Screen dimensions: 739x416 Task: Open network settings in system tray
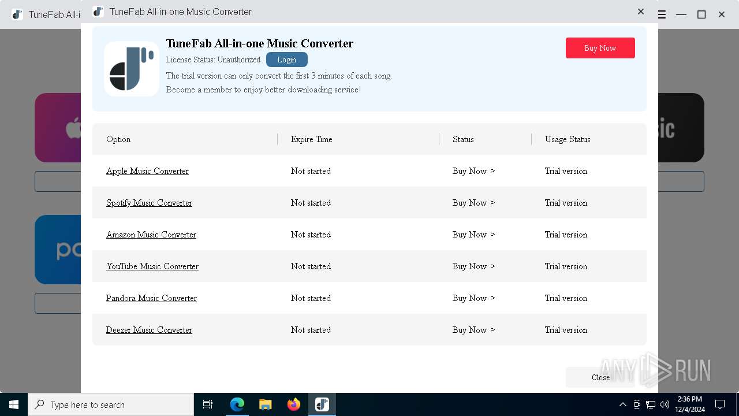click(651, 404)
